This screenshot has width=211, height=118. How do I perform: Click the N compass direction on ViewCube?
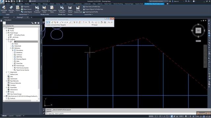(x=198, y=25)
